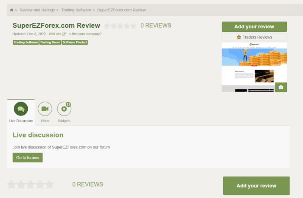Click the Software Product tag
Image resolution: width=303 pixels, height=198 pixels.
[x=75, y=42]
